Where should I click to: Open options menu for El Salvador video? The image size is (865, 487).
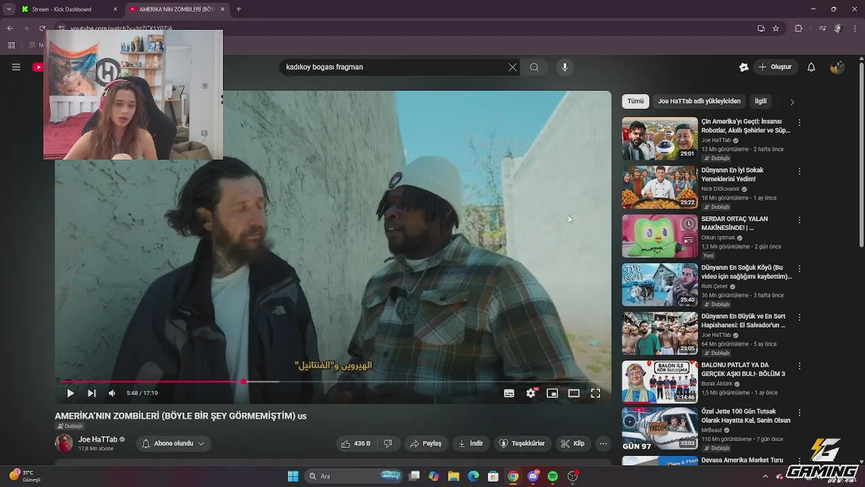799,318
